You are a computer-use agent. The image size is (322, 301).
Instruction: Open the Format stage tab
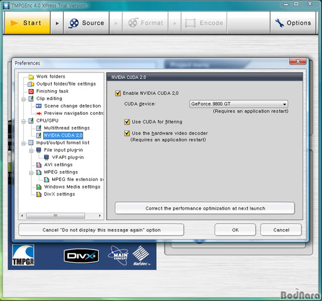145,23
